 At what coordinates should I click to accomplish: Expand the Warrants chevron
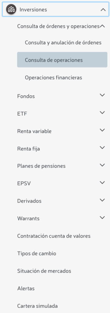[x=102, y=217]
